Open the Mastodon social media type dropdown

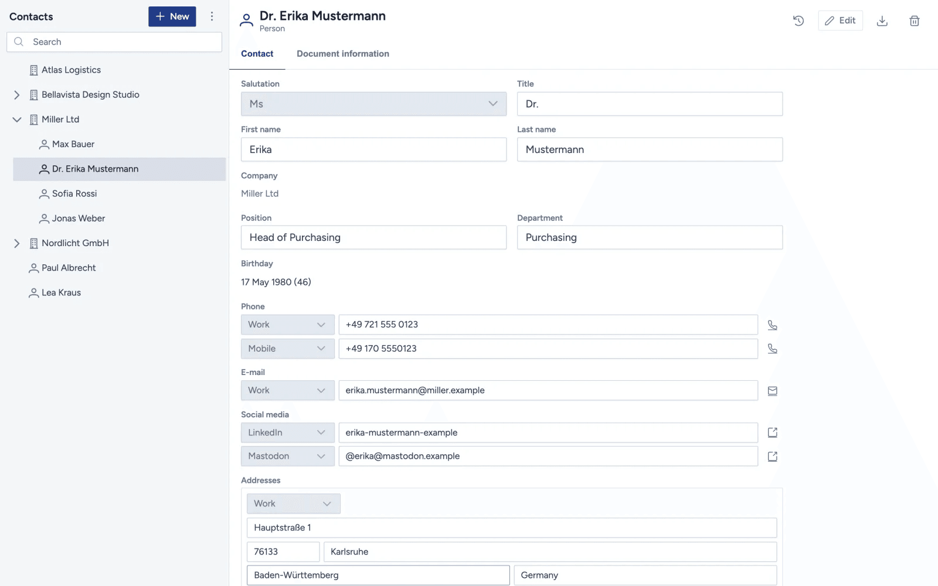tap(287, 456)
